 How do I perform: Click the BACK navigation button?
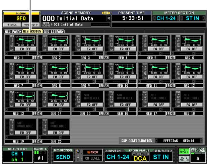click(x=12, y=25)
